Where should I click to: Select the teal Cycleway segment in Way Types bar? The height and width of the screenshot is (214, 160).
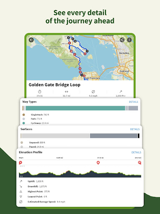[75, 108]
